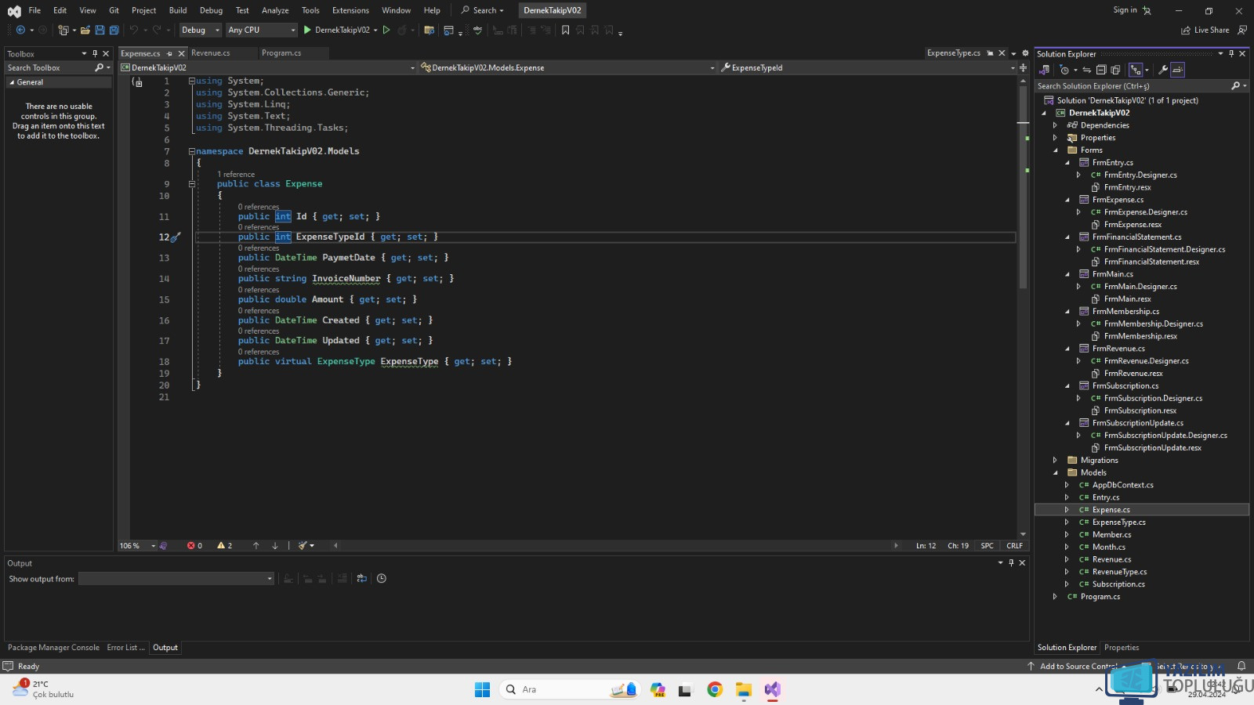Select ExpenseType.cs in the Models folder
Image resolution: width=1254 pixels, height=705 pixels.
tap(1118, 522)
